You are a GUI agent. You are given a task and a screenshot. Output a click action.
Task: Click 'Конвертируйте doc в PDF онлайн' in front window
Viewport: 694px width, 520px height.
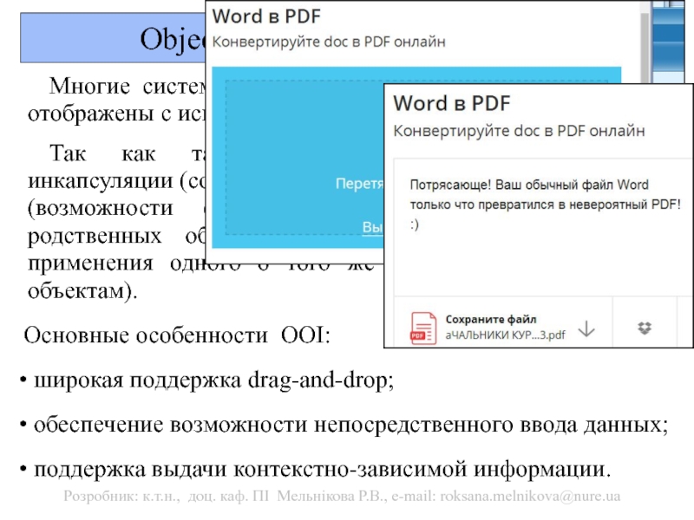coord(519,131)
